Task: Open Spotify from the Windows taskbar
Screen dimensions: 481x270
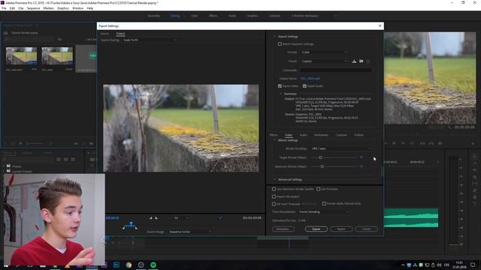Action: pyautogui.click(x=153, y=265)
